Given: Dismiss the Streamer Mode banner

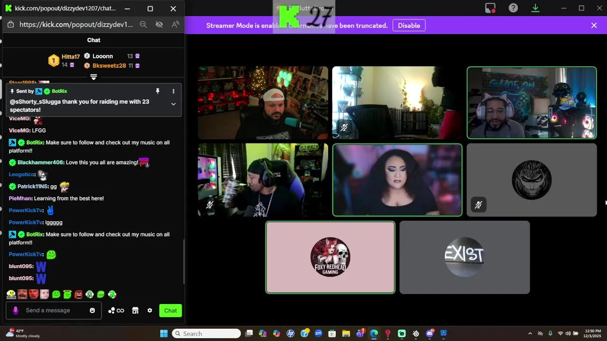Looking at the screenshot, I should click(594, 26).
